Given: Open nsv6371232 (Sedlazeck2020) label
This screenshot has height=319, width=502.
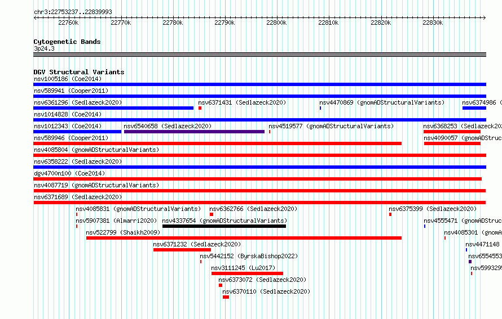Looking at the screenshot, I should pyautogui.click(x=197, y=244).
